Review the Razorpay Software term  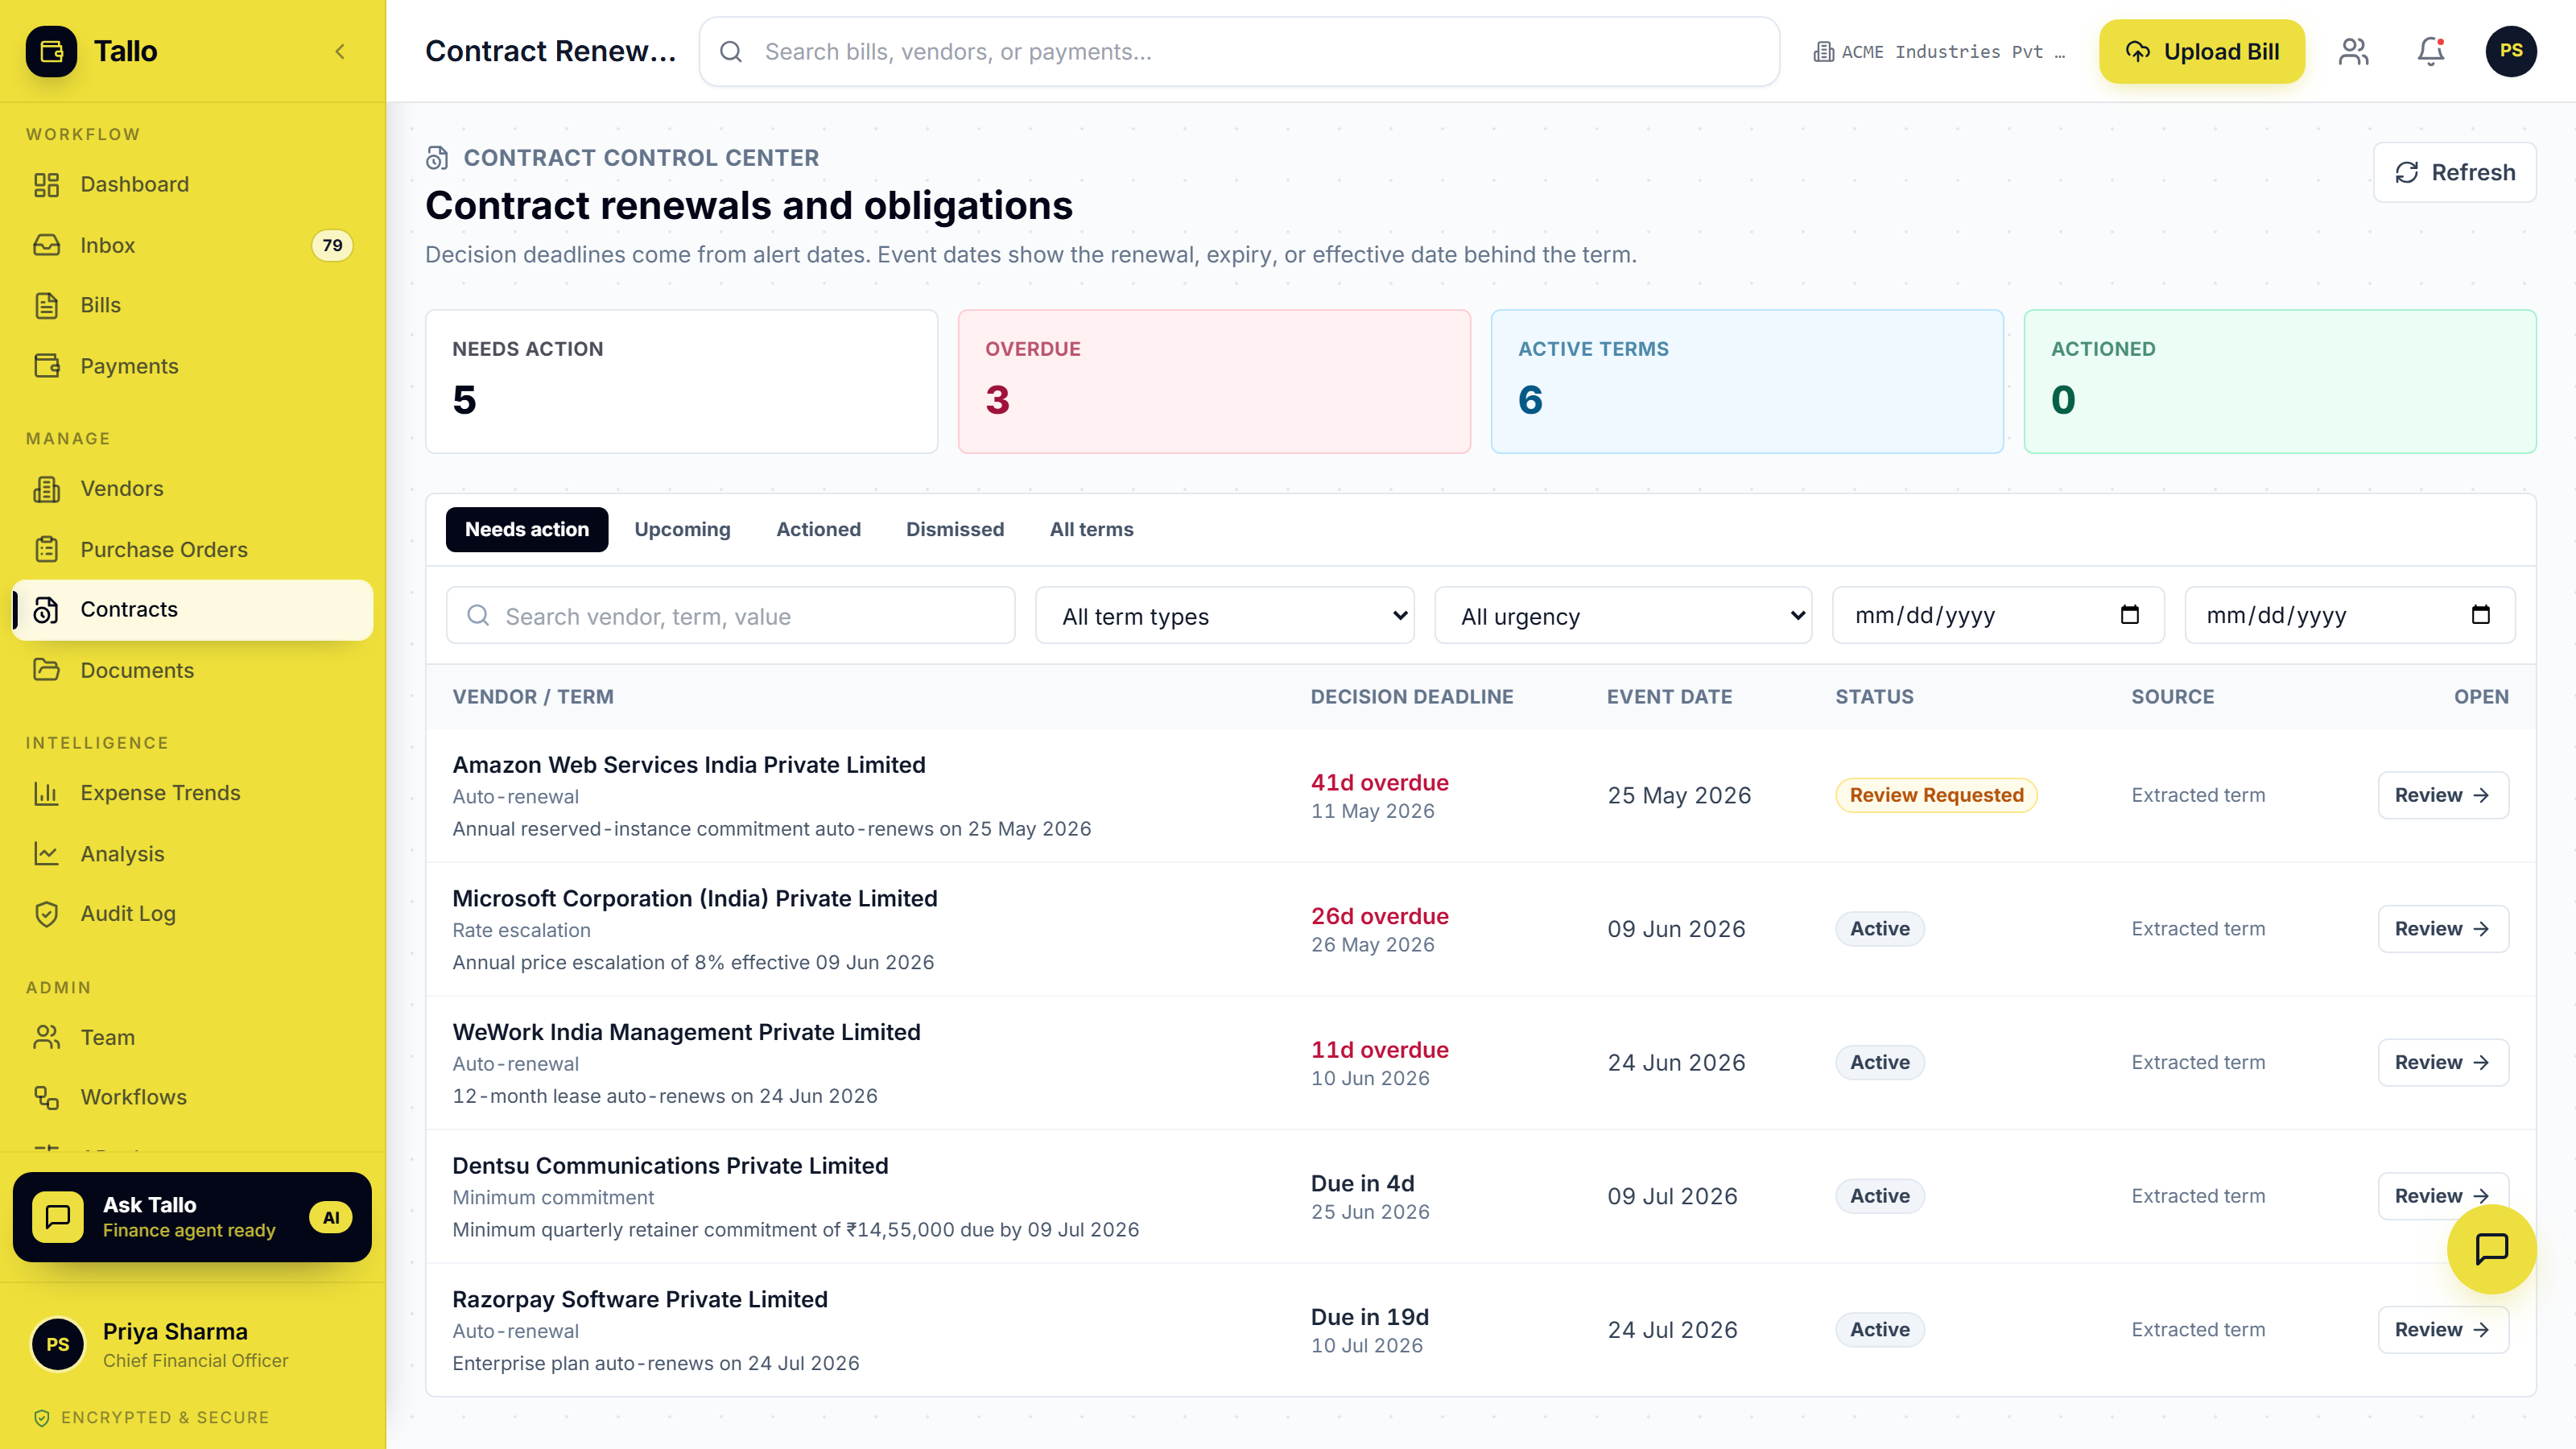click(2443, 1330)
